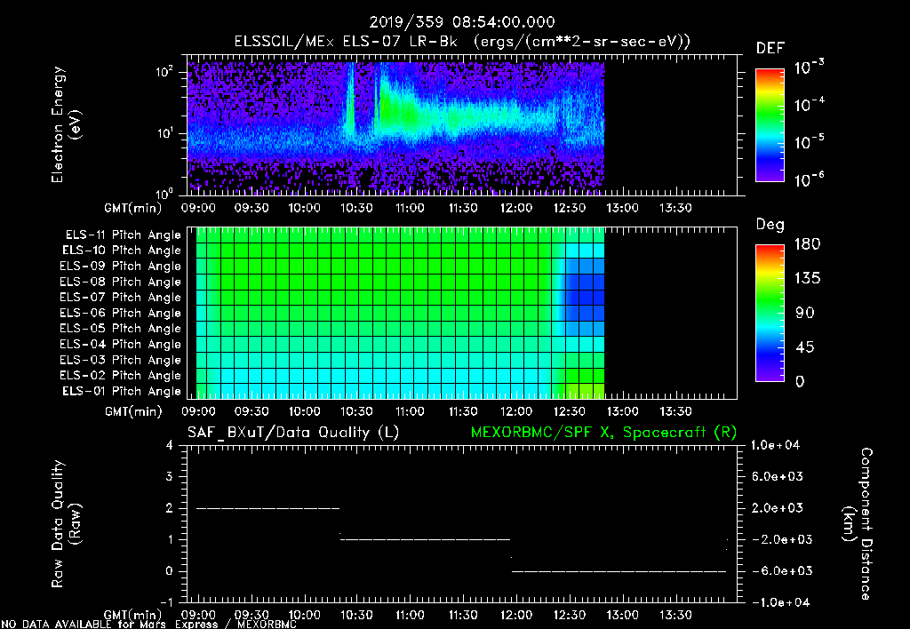Click the Deg legend title
Viewport: 910px width, 629px height.
click(x=770, y=225)
